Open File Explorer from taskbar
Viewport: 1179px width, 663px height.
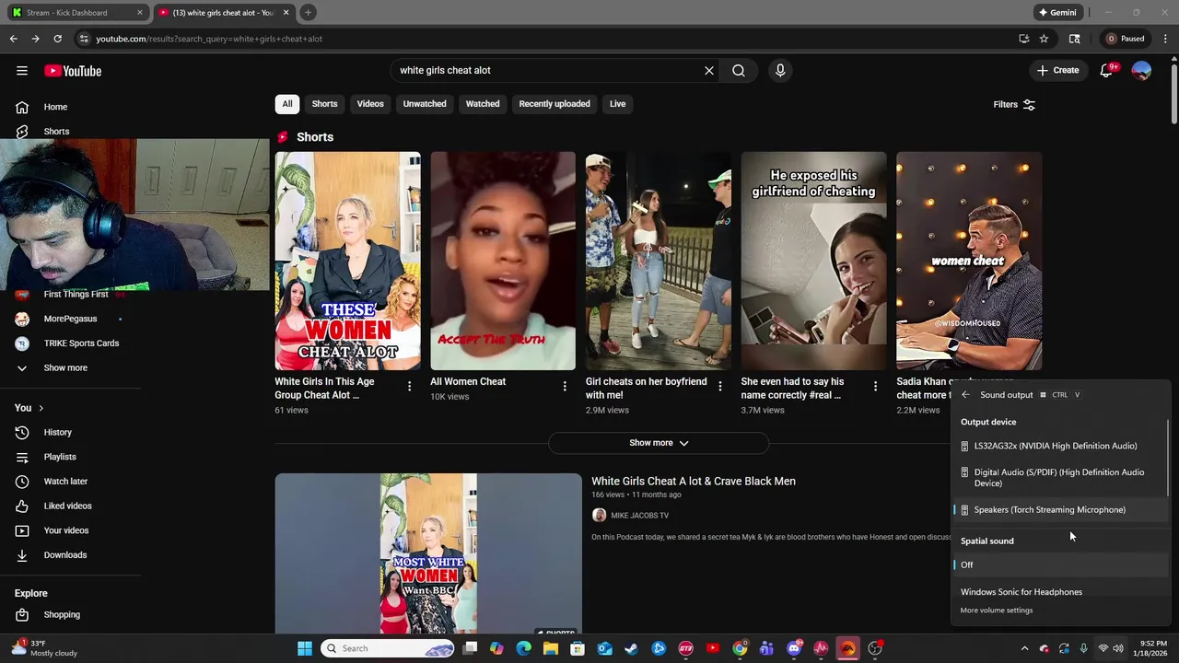550,648
